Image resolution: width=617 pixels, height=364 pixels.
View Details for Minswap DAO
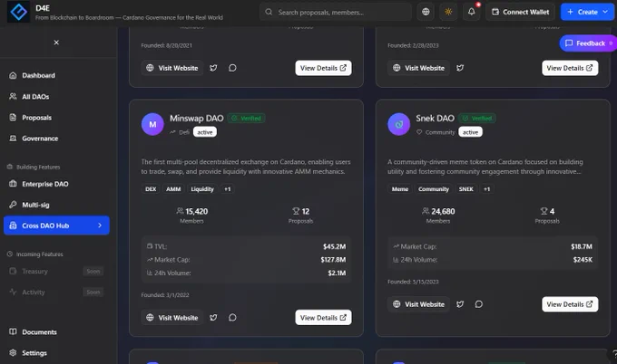(x=323, y=318)
